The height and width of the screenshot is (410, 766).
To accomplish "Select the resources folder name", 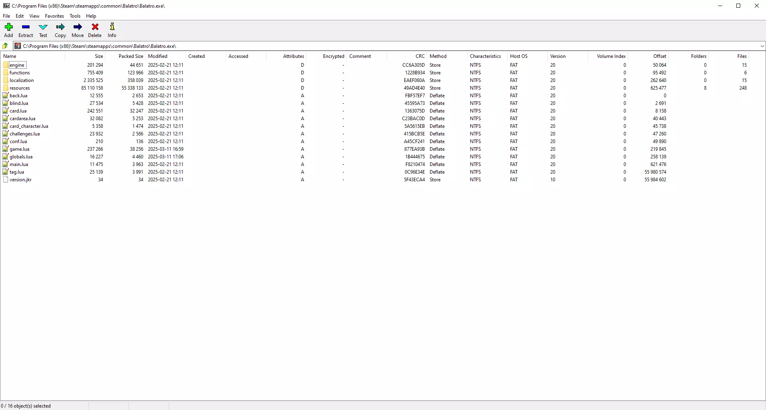I will pyautogui.click(x=20, y=88).
